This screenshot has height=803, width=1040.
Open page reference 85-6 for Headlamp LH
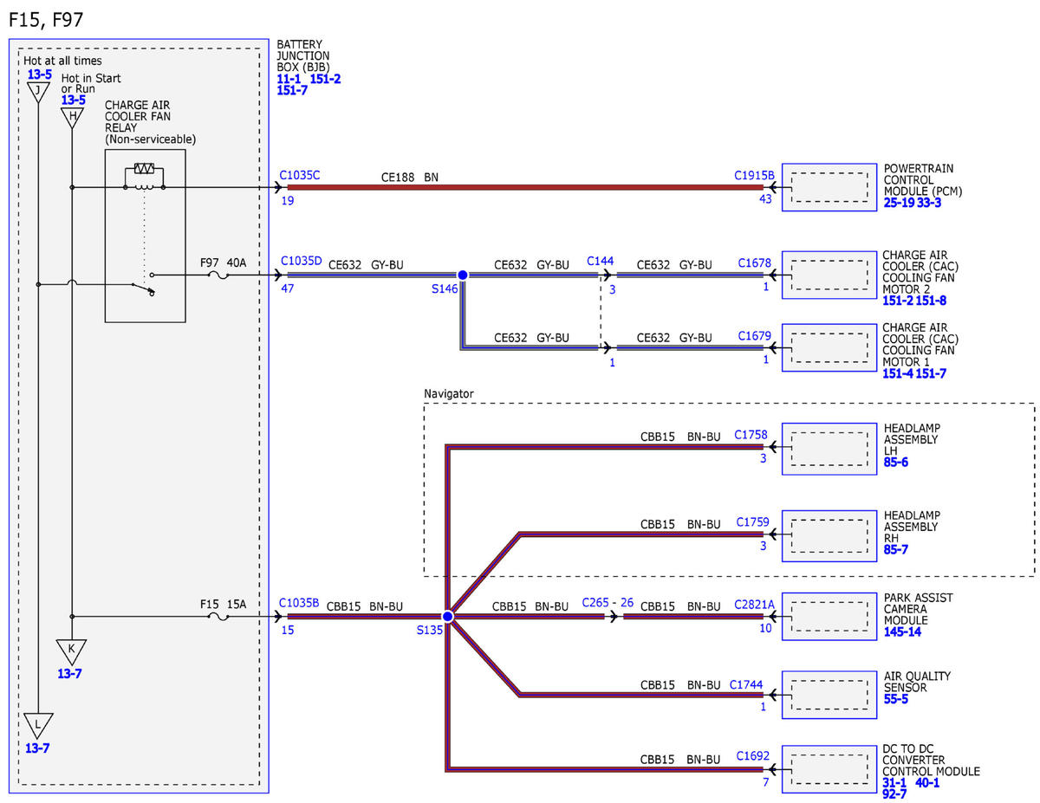pyautogui.click(x=896, y=462)
